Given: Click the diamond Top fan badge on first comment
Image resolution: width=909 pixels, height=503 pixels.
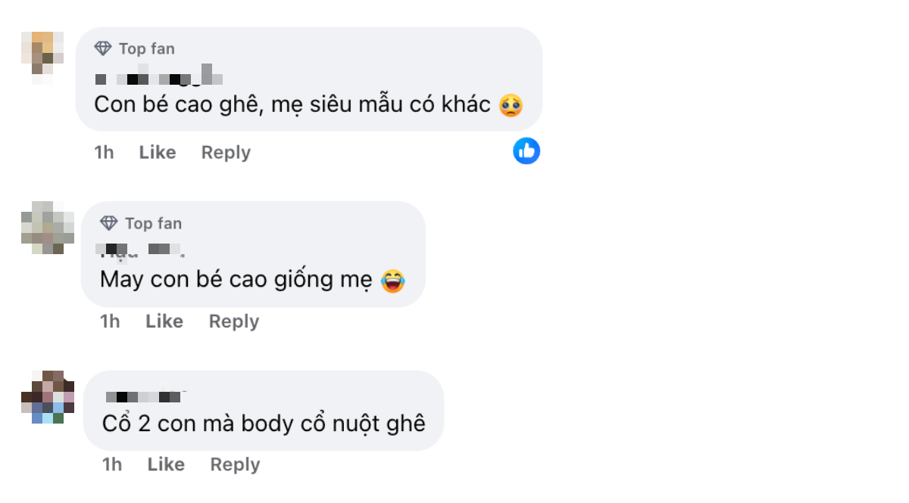Looking at the screenshot, I should (103, 48).
